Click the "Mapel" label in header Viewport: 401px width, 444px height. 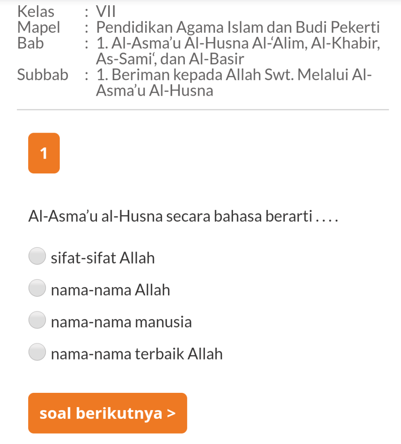tap(39, 28)
